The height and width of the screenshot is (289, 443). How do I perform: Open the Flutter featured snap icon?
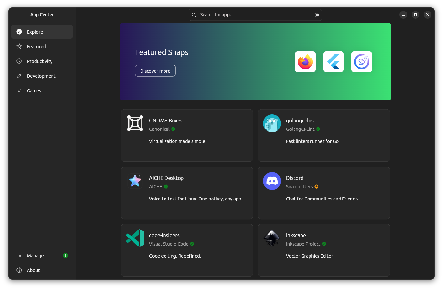click(334, 62)
